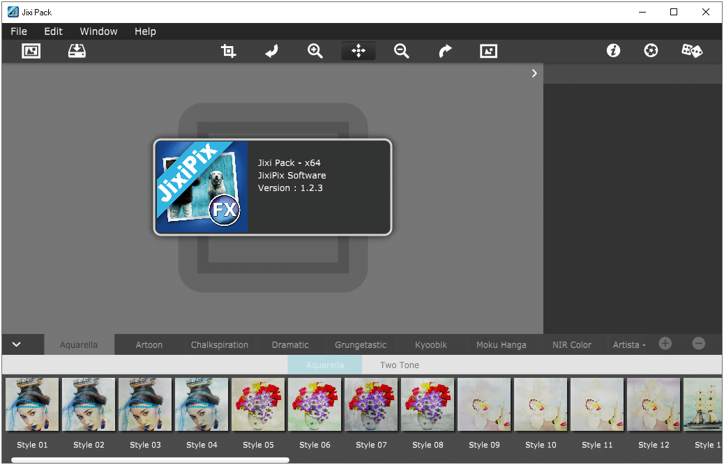Switch to the Chalkspiration tab

(219, 345)
